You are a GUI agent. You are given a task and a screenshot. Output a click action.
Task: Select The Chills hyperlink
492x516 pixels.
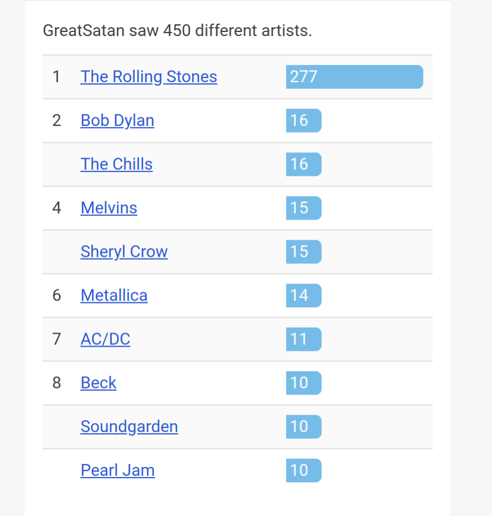[x=116, y=165]
